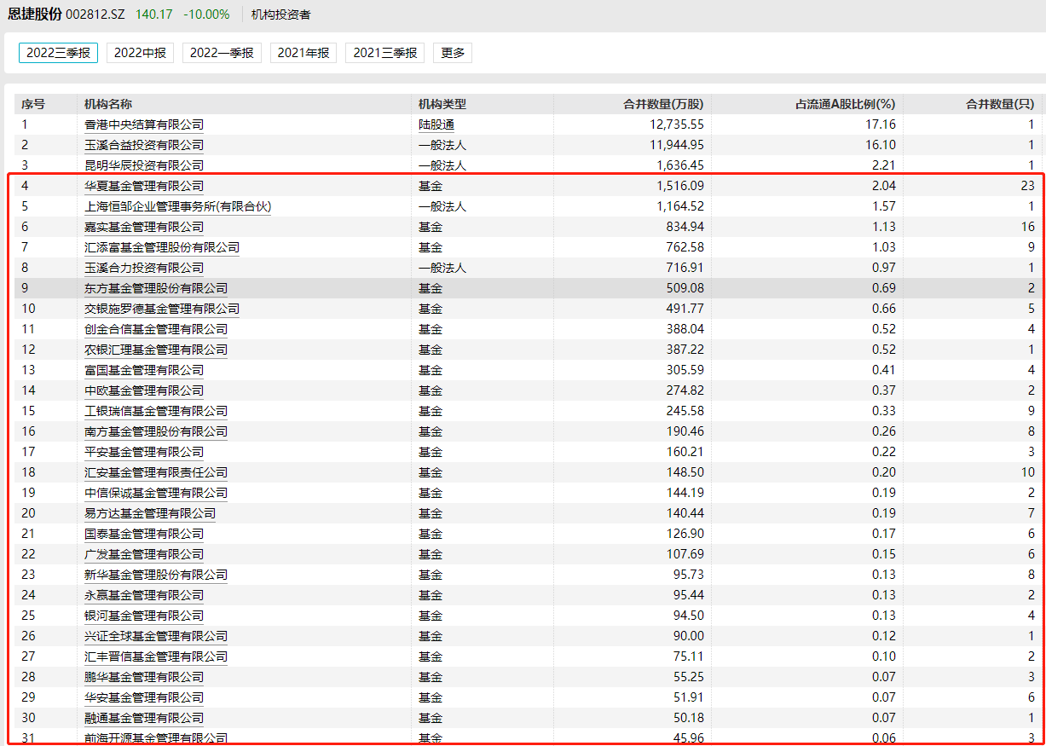Open 中欧基金管理有限公司 link

point(144,390)
